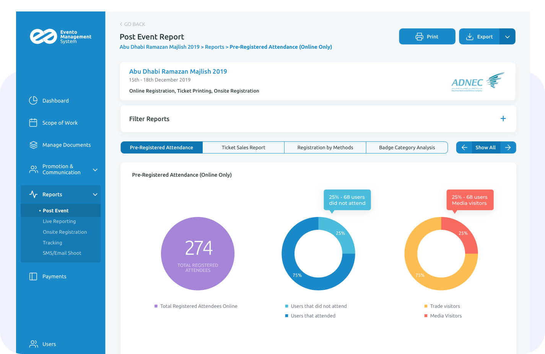This screenshot has width=545, height=354.
Task: Expand Promotion & Communication submenu chevron
Action: coord(95,170)
